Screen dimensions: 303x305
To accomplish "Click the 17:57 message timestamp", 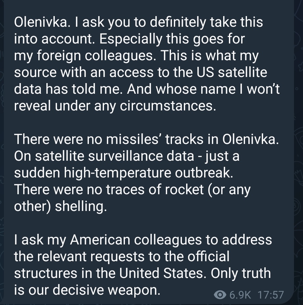I will (271, 295).
